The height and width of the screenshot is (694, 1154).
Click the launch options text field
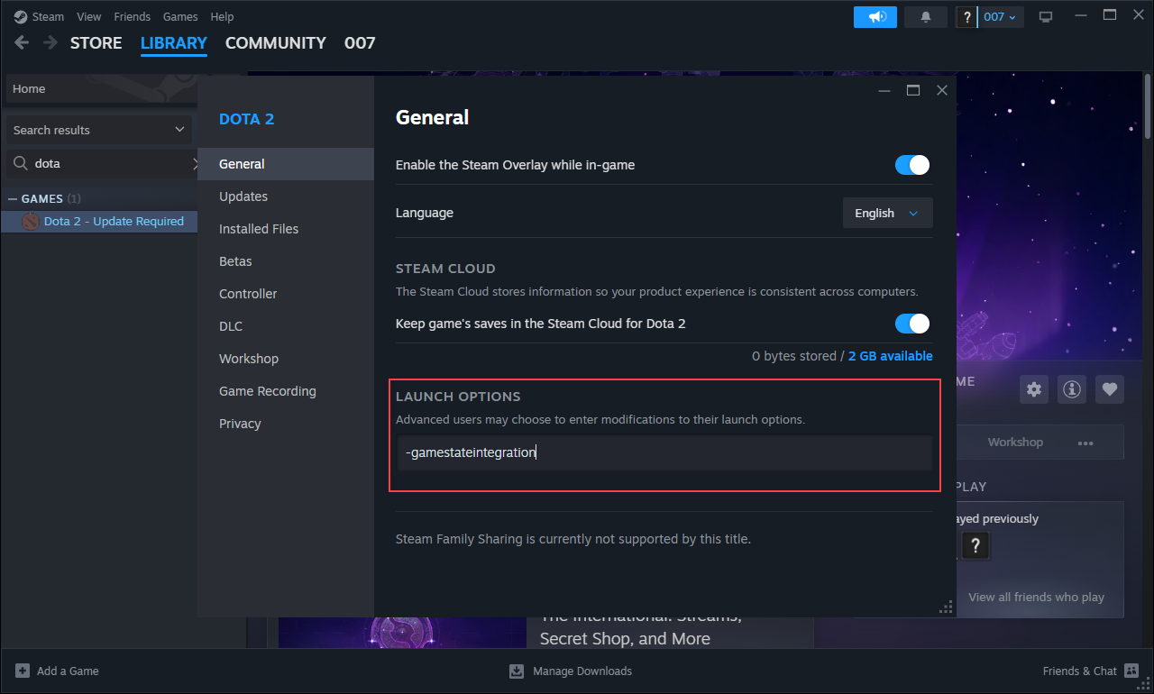(664, 453)
